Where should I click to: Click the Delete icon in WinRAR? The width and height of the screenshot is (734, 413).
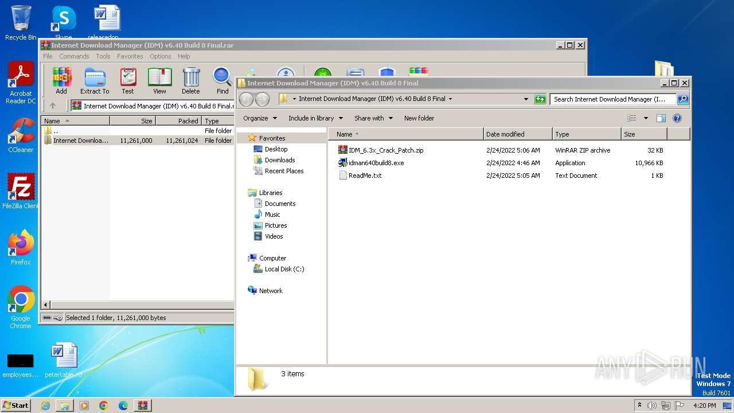point(191,80)
